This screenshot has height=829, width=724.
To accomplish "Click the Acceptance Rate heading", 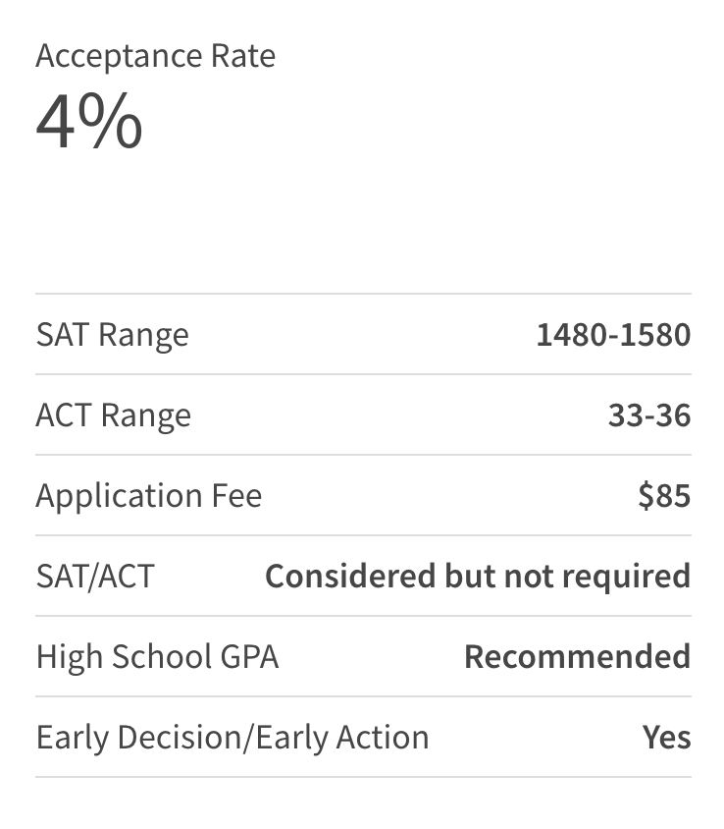I will click(x=155, y=56).
